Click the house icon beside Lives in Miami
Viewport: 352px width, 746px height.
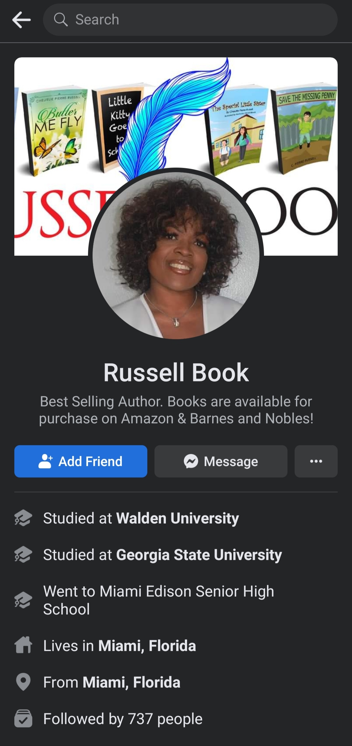(23, 645)
